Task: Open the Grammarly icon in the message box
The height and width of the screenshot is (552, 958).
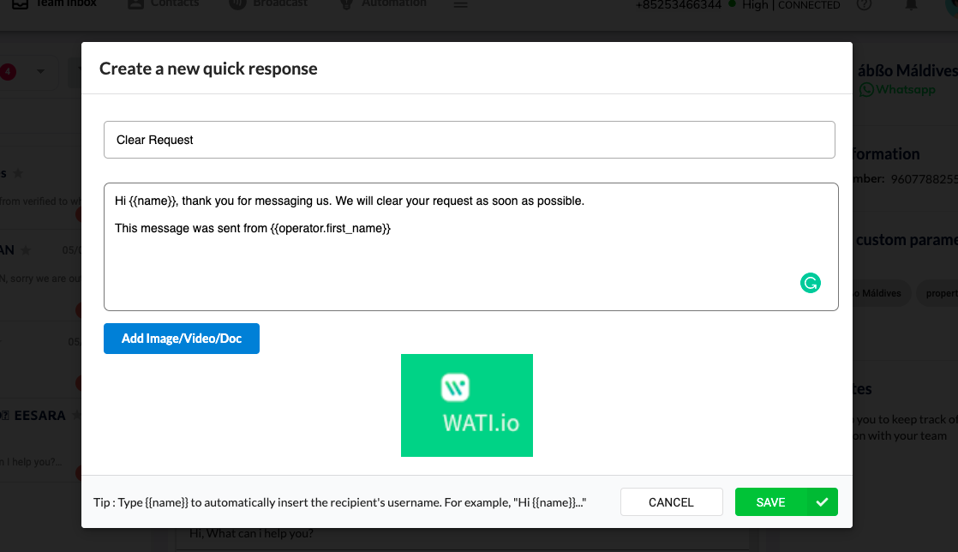Action: 810,283
